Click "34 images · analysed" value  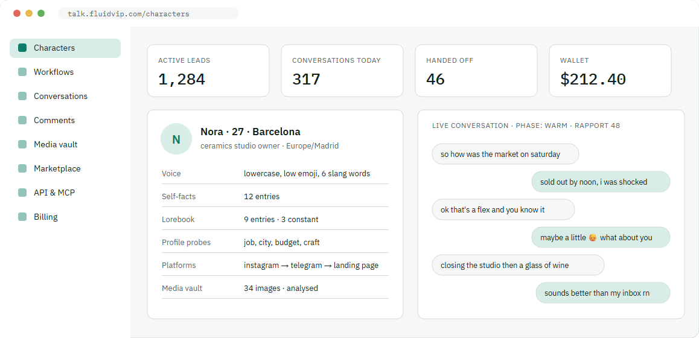[281, 288]
